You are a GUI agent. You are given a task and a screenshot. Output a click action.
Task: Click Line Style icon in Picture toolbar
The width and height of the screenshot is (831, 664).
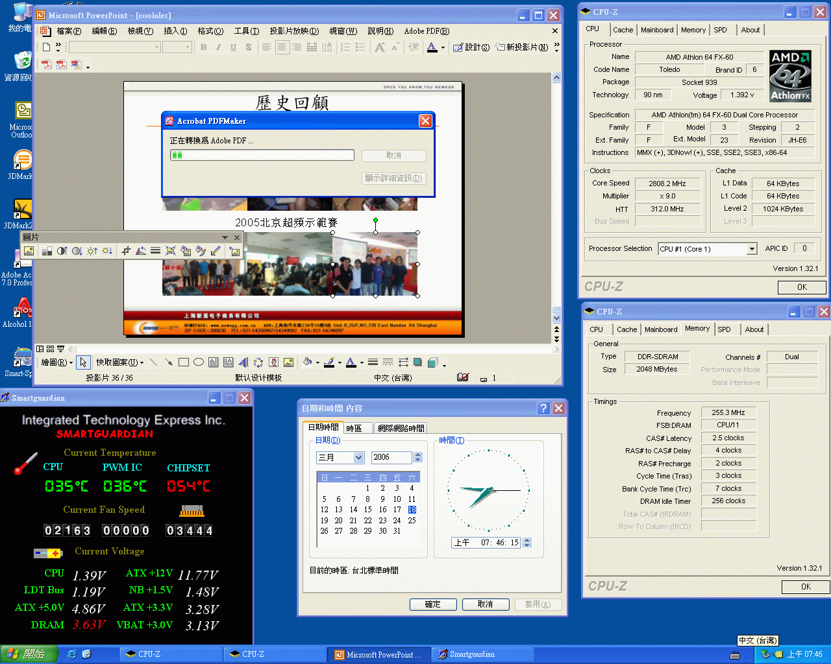(156, 251)
